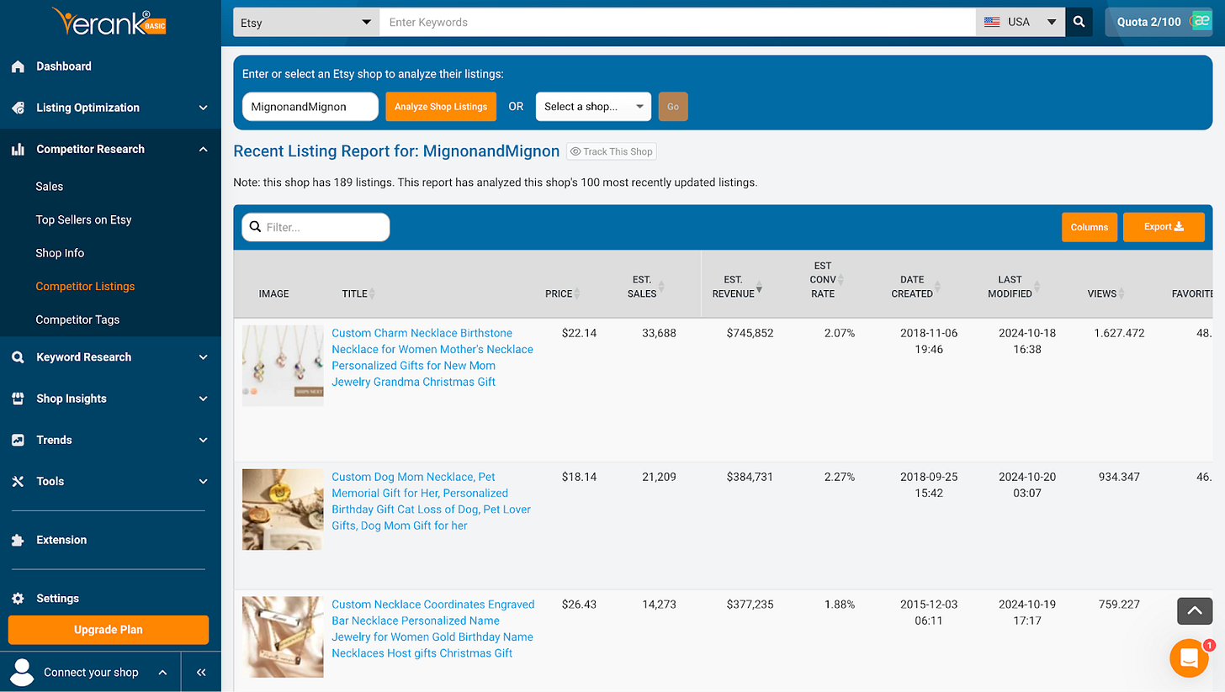Collapse the Competitor Research menu

203,150
